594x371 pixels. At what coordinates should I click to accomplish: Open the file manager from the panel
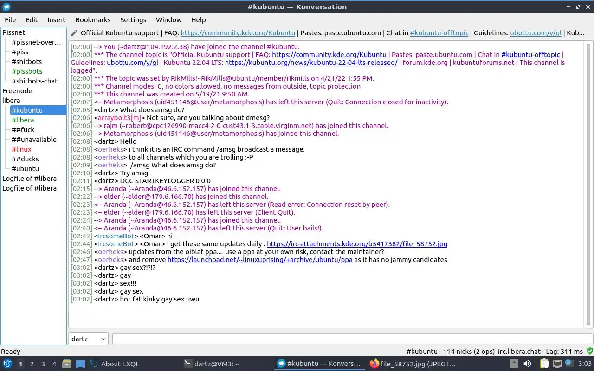point(67,364)
